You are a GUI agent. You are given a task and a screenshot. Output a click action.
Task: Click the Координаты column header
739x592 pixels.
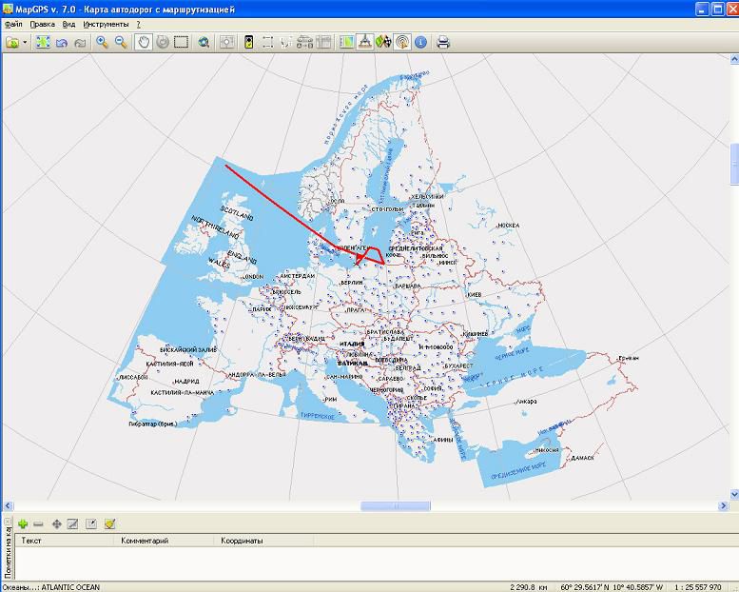[x=242, y=541]
